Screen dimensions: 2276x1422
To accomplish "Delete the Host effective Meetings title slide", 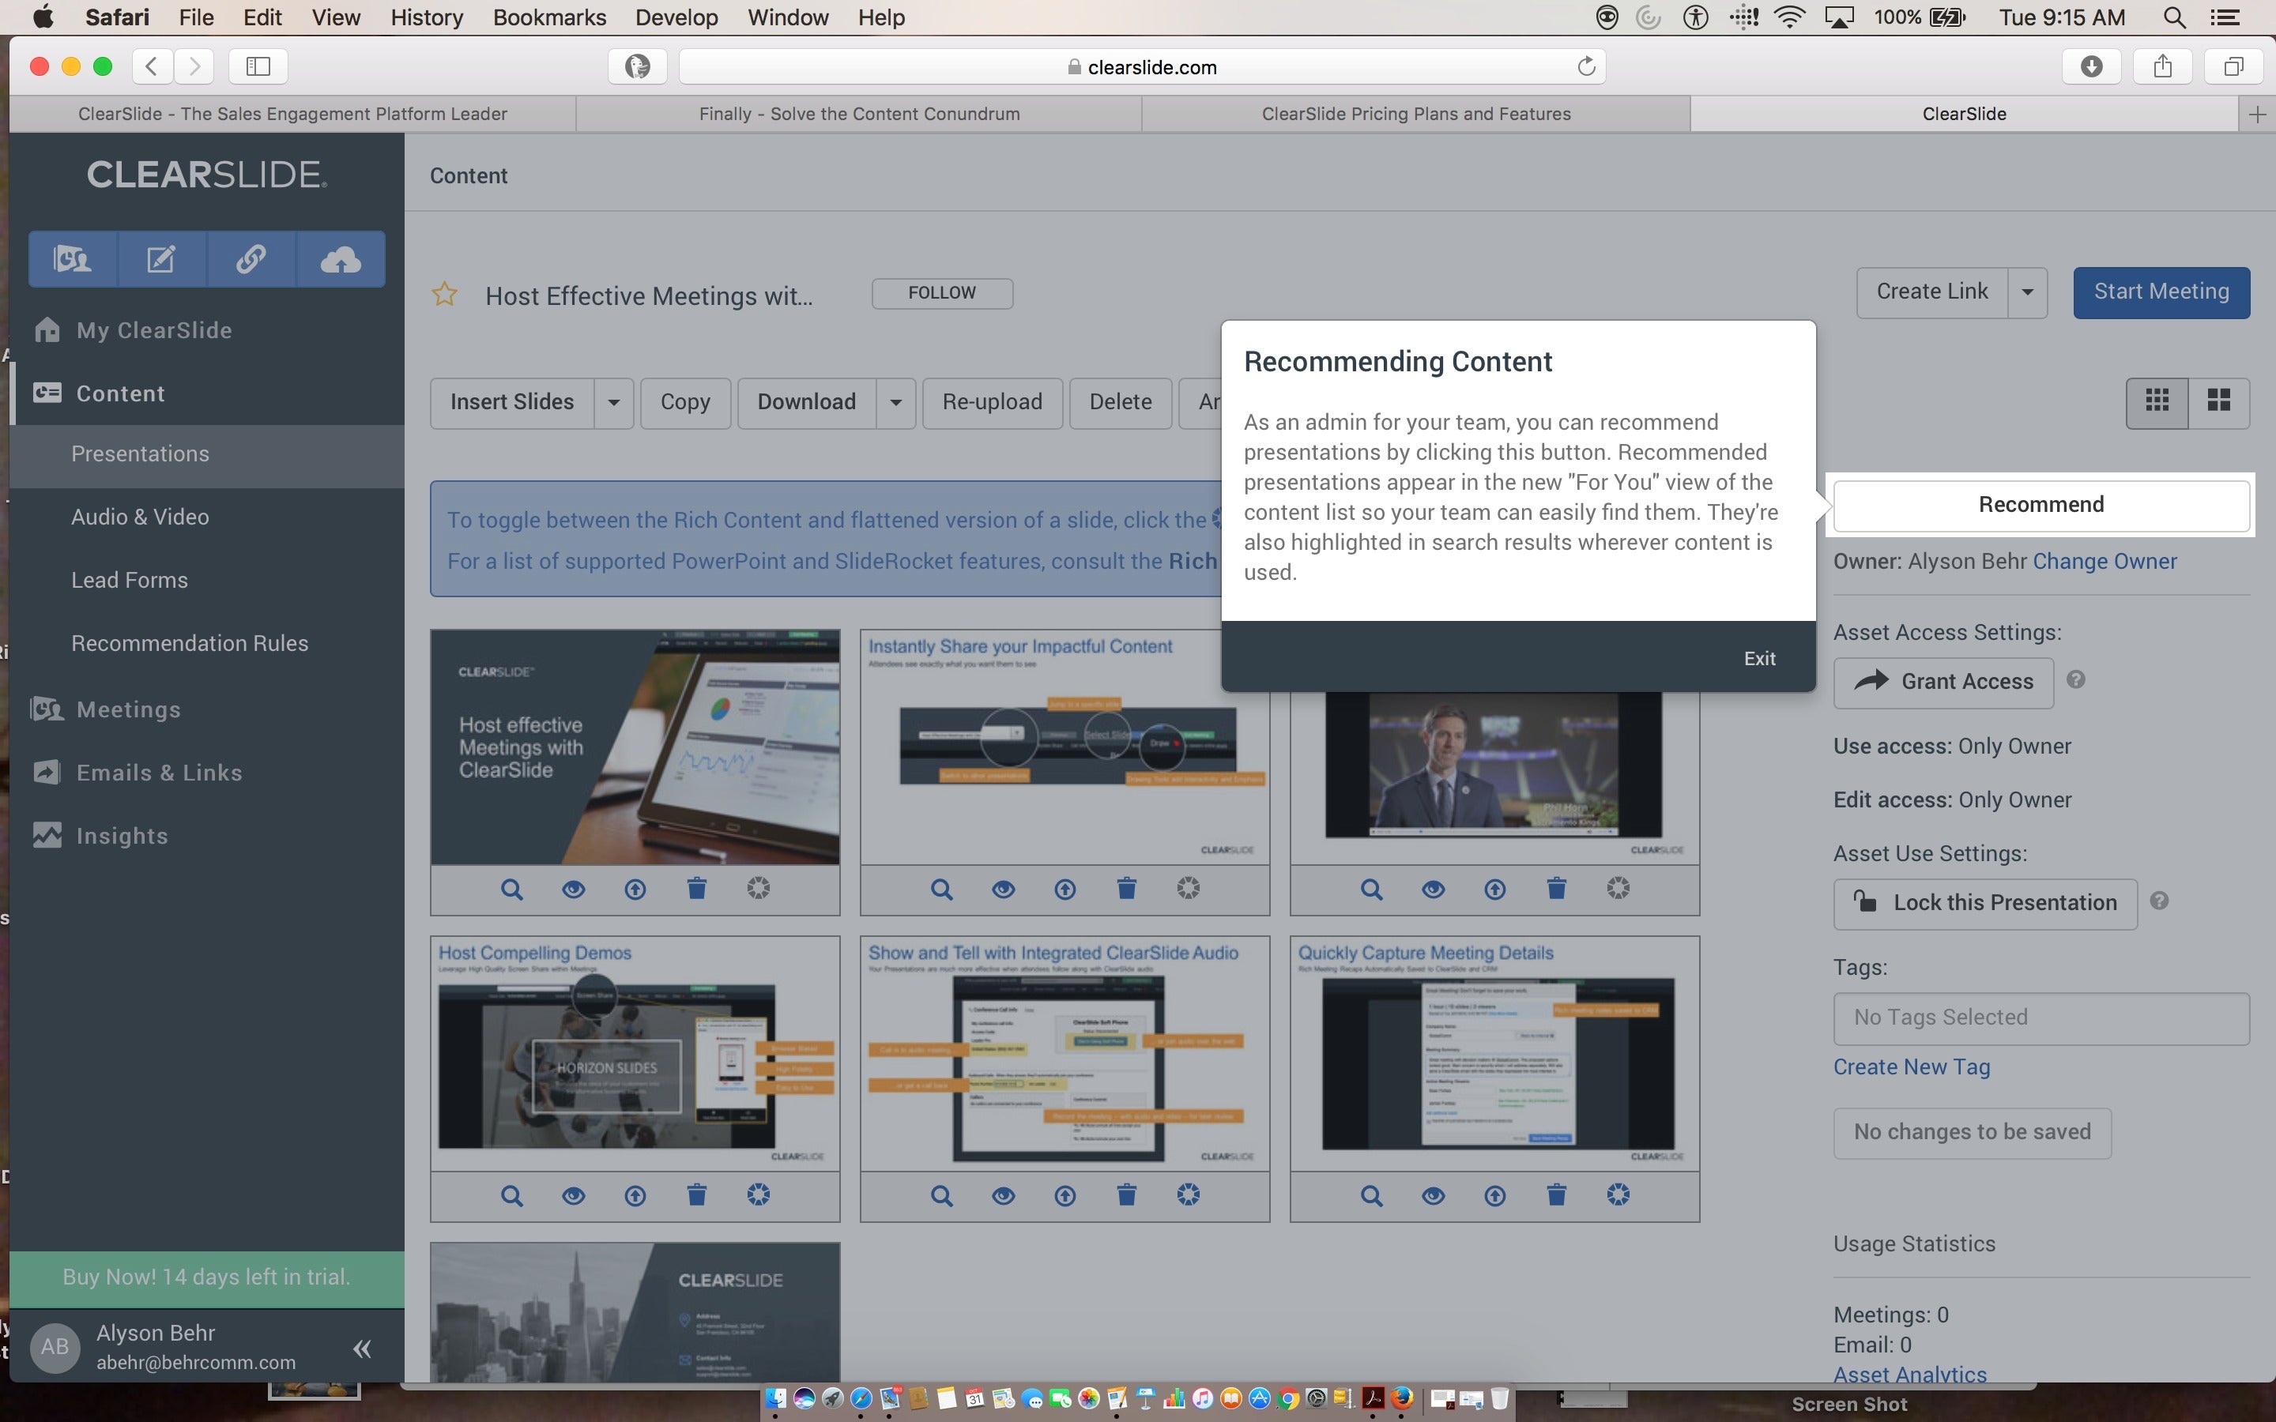I will click(x=696, y=888).
